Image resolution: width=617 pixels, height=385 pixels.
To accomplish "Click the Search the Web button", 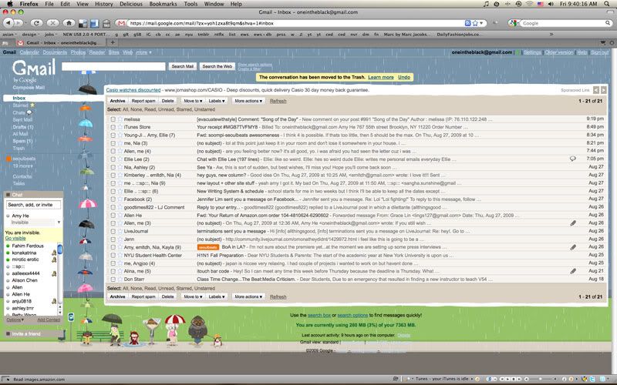I will 217,66.
